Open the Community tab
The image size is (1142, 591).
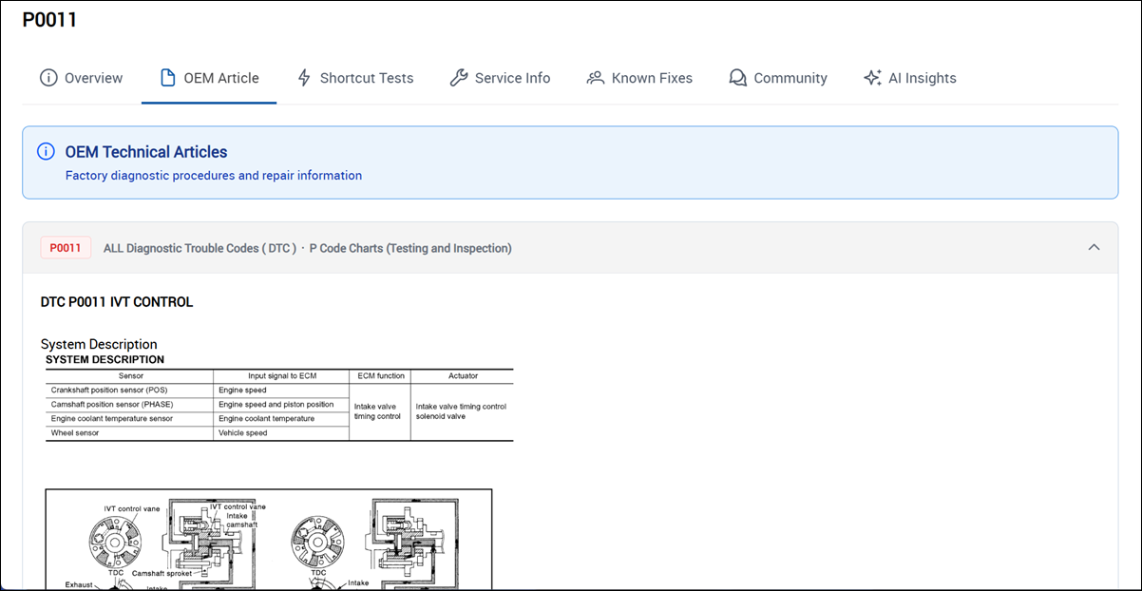coord(790,78)
